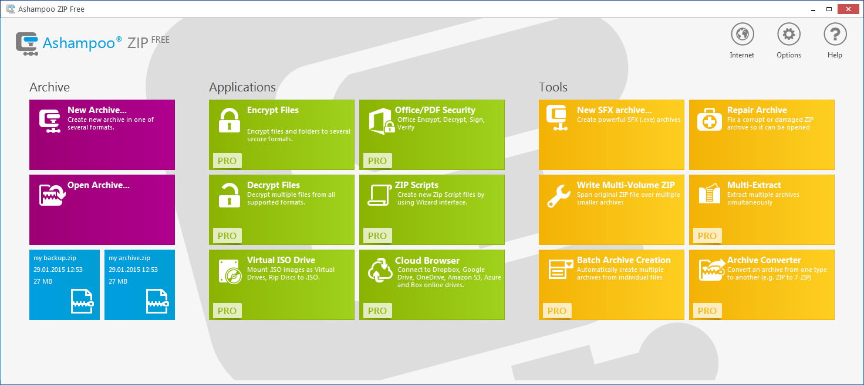Open the New Archive tile
Viewport: 864px width, 385px height.
click(x=102, y=134)
